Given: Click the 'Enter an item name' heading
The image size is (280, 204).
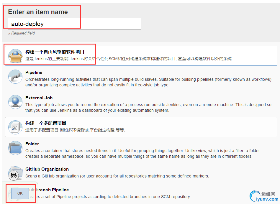Looking at the screenshot, I should pyautogui.click(x=38, y=12).
